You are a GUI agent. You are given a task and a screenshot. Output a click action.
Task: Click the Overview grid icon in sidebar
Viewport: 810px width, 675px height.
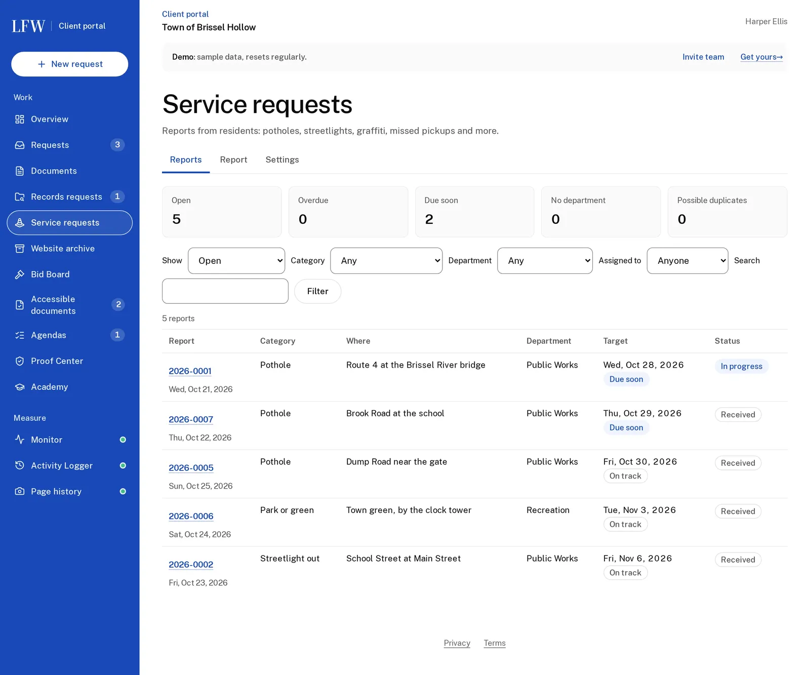click(x=20, y=119)
